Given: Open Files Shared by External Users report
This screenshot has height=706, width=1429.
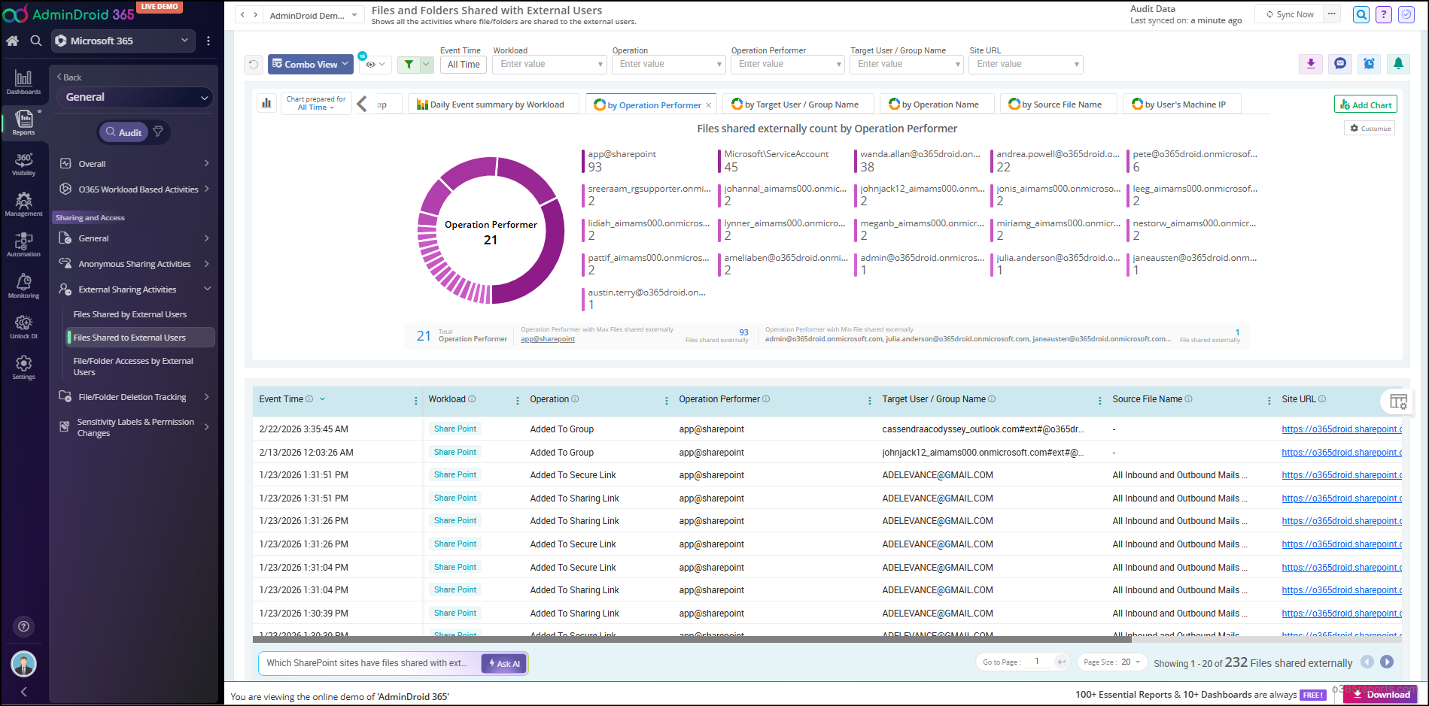Looking at the screenshot, I should (x=130, y=314).
